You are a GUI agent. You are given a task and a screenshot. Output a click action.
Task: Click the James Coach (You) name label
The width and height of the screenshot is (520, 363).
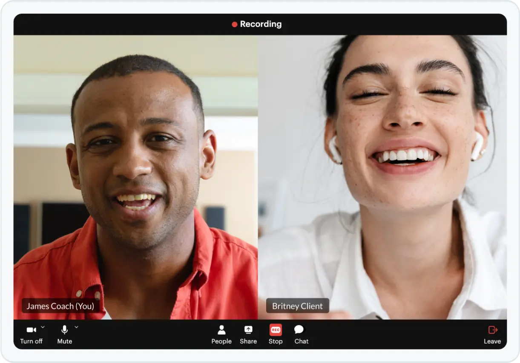pos(60,306)
